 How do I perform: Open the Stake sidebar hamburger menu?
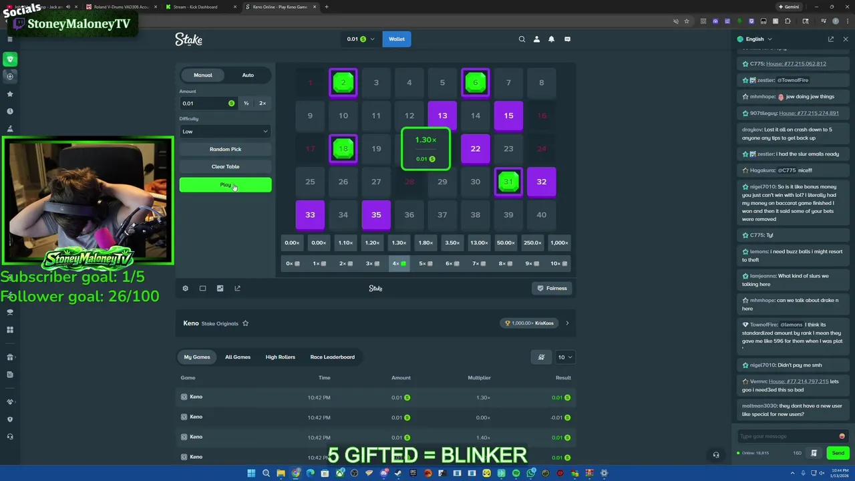click(x=10, y=39)
